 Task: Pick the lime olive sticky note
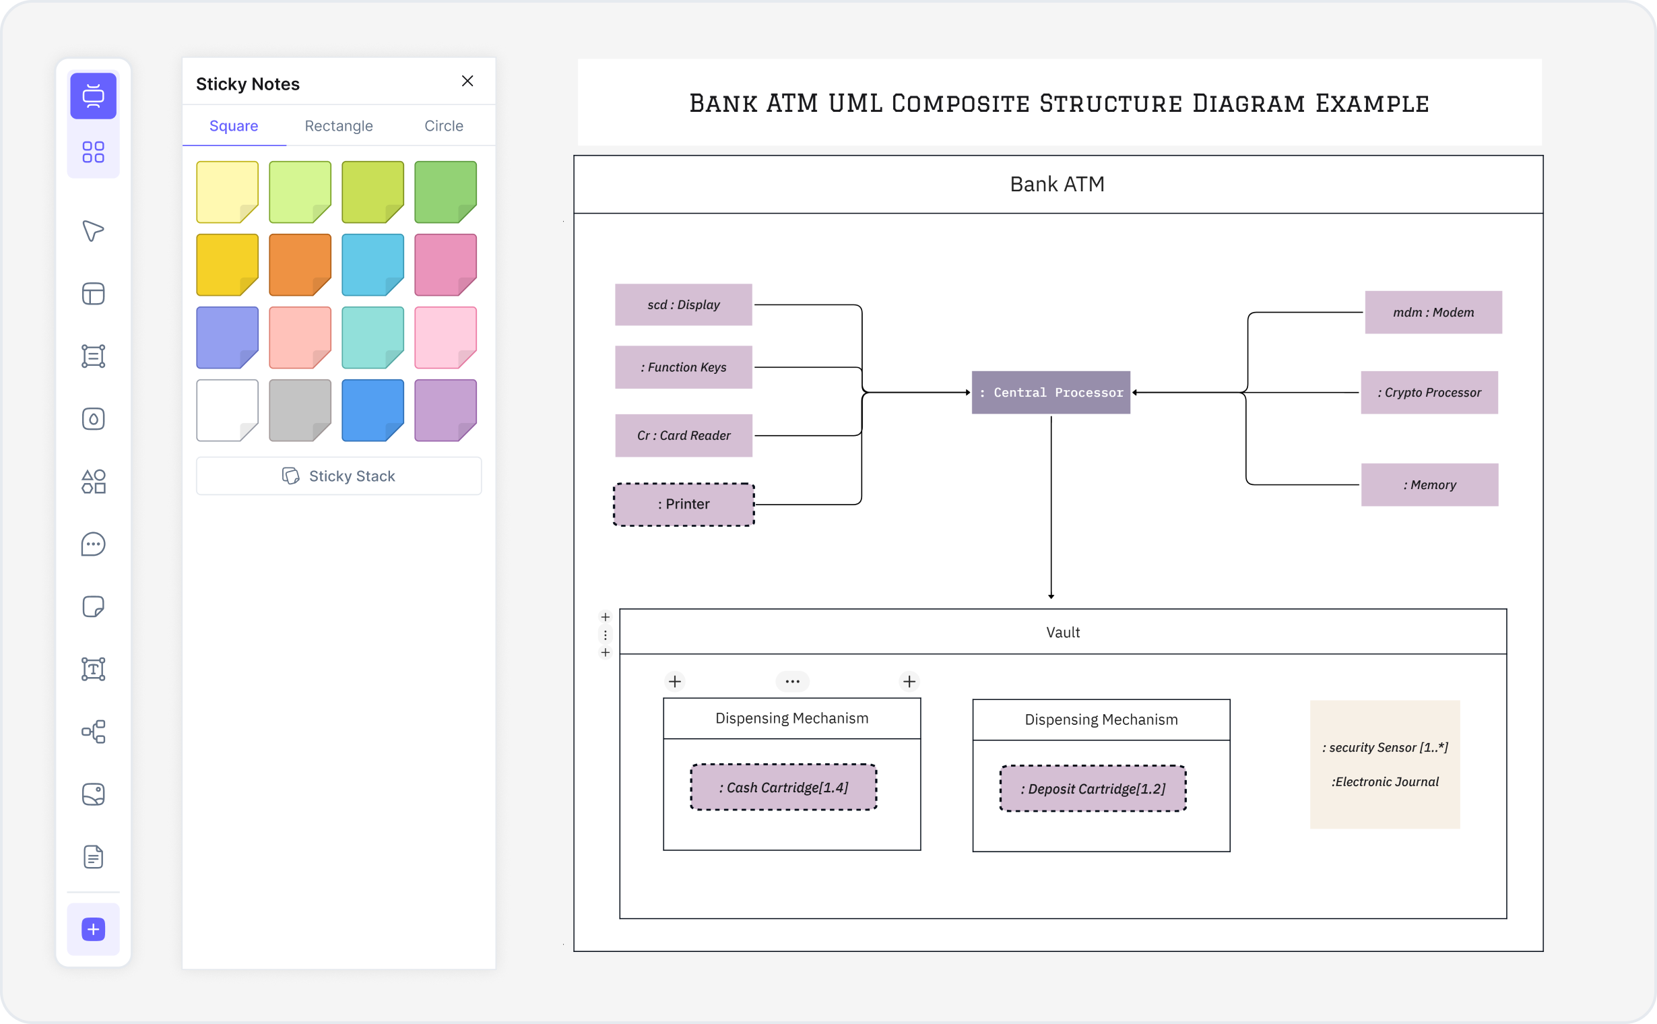(373, 193)
